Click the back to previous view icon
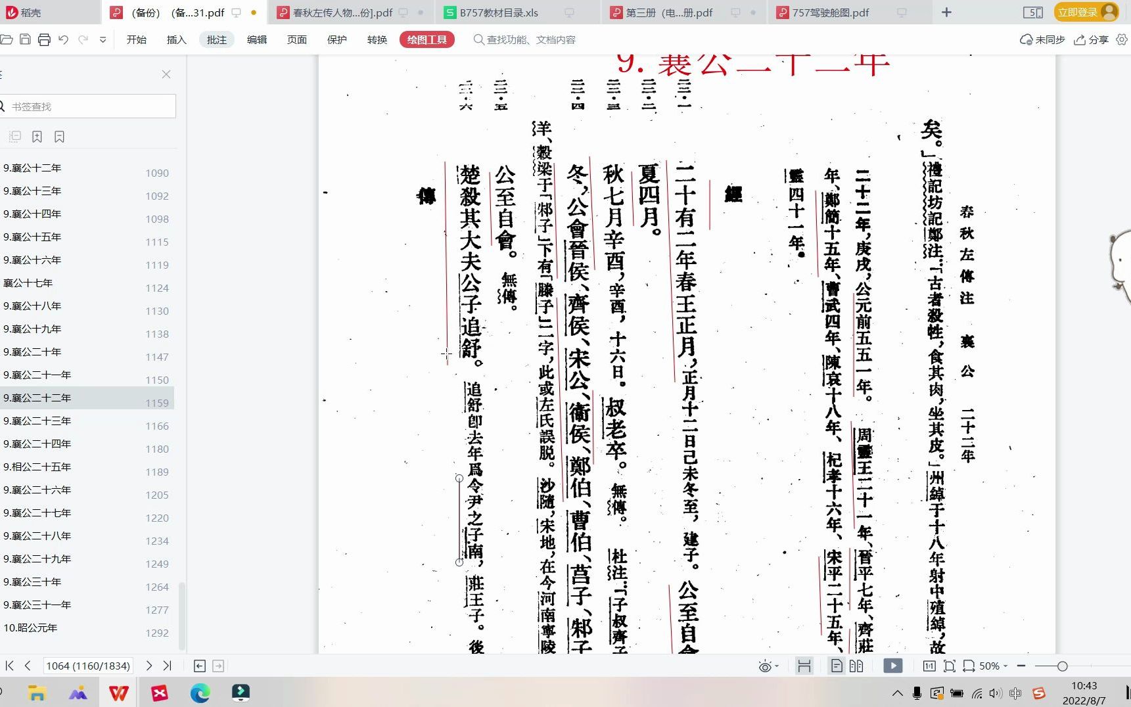Image resolution: width=1131 pixels, height=707 pixels. [x=200, y=666]
